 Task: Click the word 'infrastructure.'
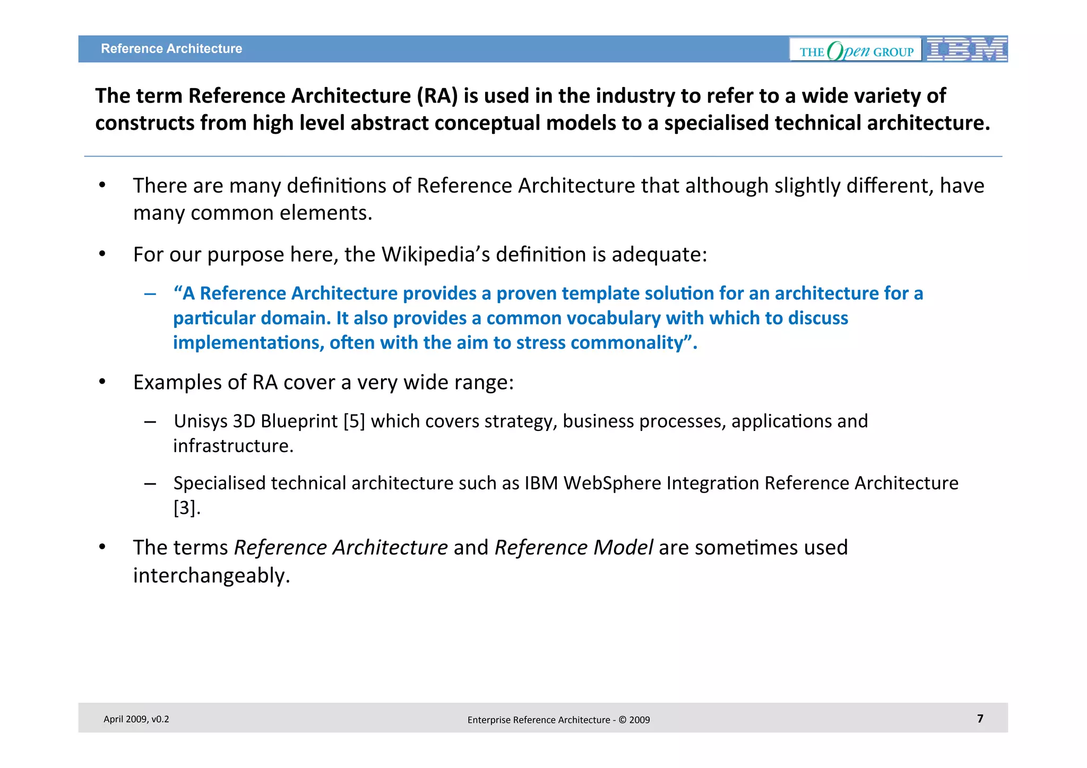(x=234, y=446)
